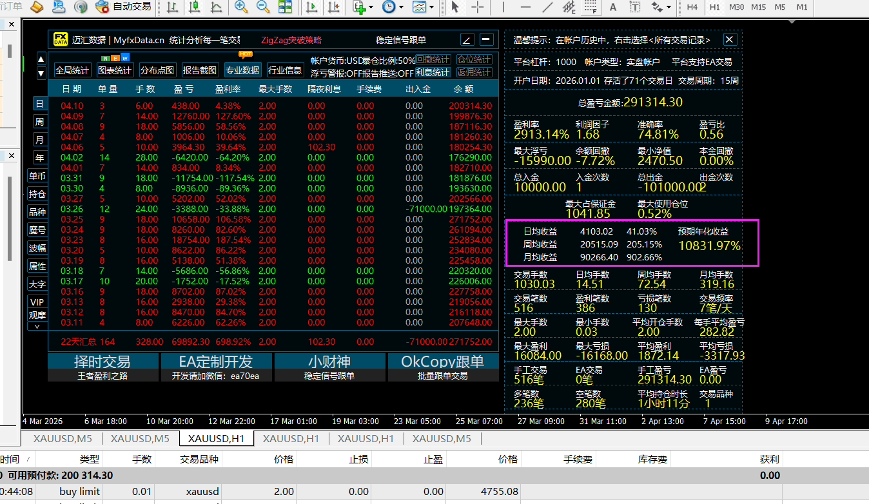Open the OkCopy跟单 banner
The height and width of the screenshot is (504, 869).
coord(443,367)
